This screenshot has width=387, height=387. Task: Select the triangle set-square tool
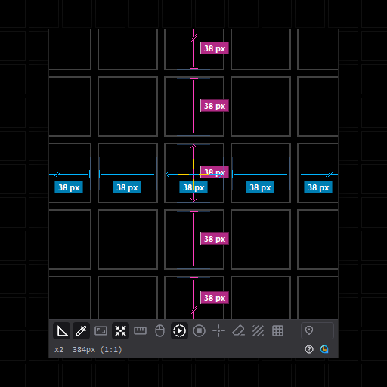62,330
